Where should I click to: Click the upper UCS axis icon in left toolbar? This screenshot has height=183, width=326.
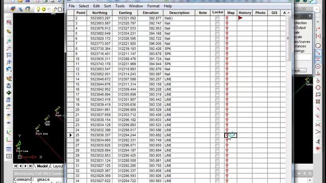point(9,132)
